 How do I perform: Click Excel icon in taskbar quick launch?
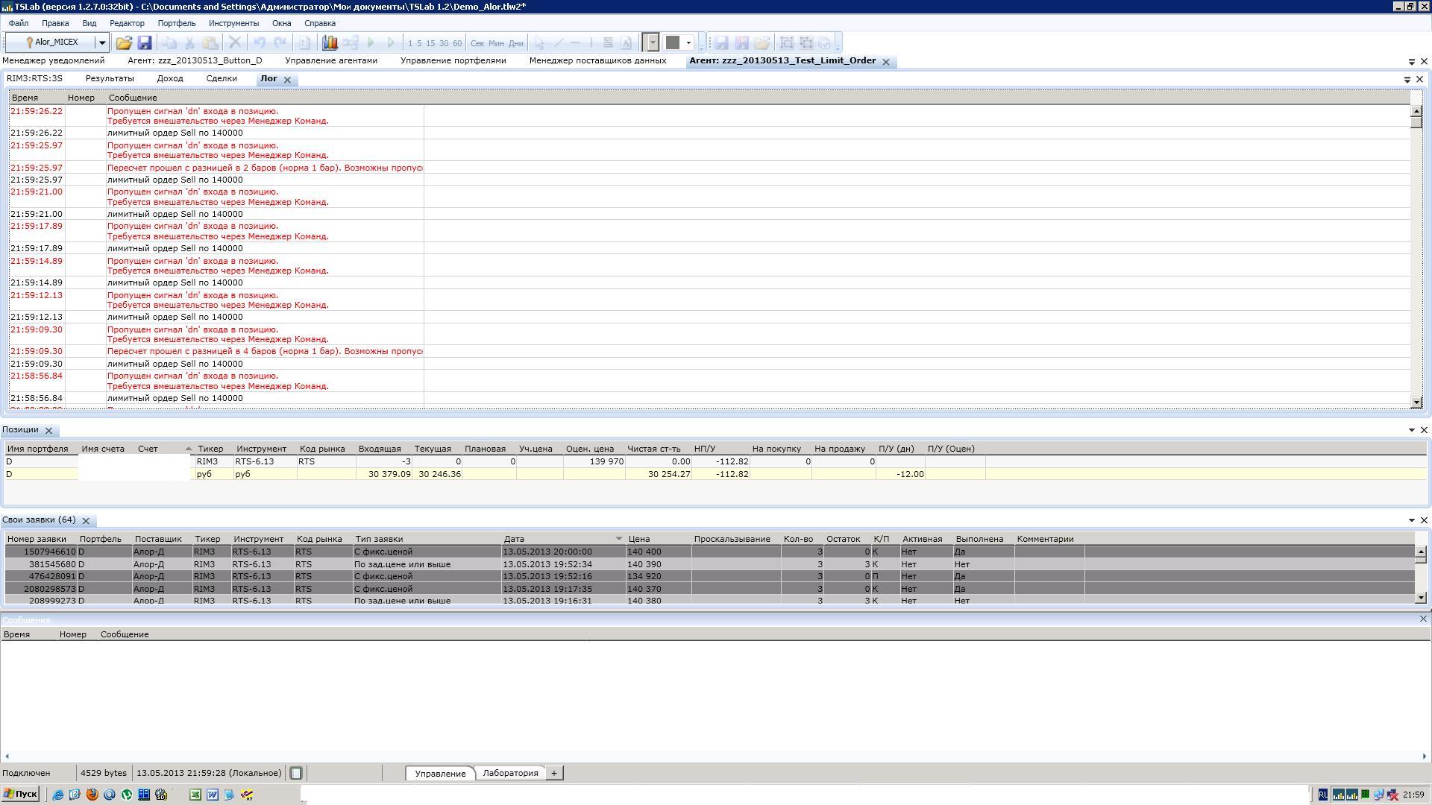195,795
